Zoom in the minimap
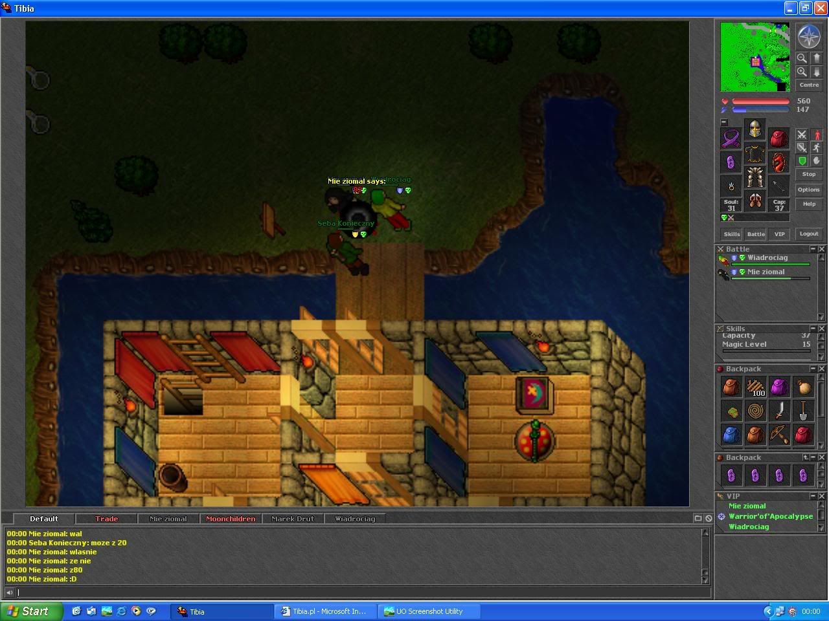The height and width of the screenshot is (621, 829). [x=802, y=72]
